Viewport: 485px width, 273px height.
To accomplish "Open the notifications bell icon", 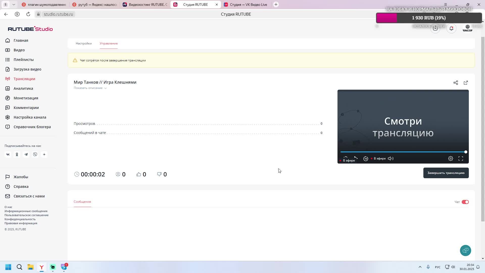I will 451,28.
